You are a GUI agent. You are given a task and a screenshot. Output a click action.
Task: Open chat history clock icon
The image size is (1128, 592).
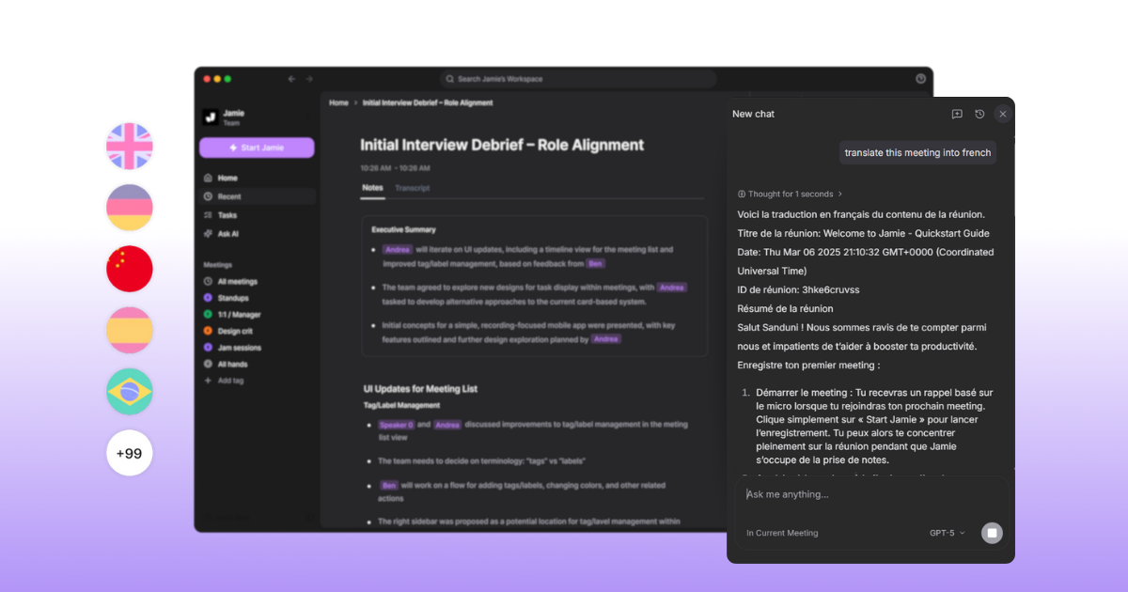pyautogui.click(x=979, y=114)
